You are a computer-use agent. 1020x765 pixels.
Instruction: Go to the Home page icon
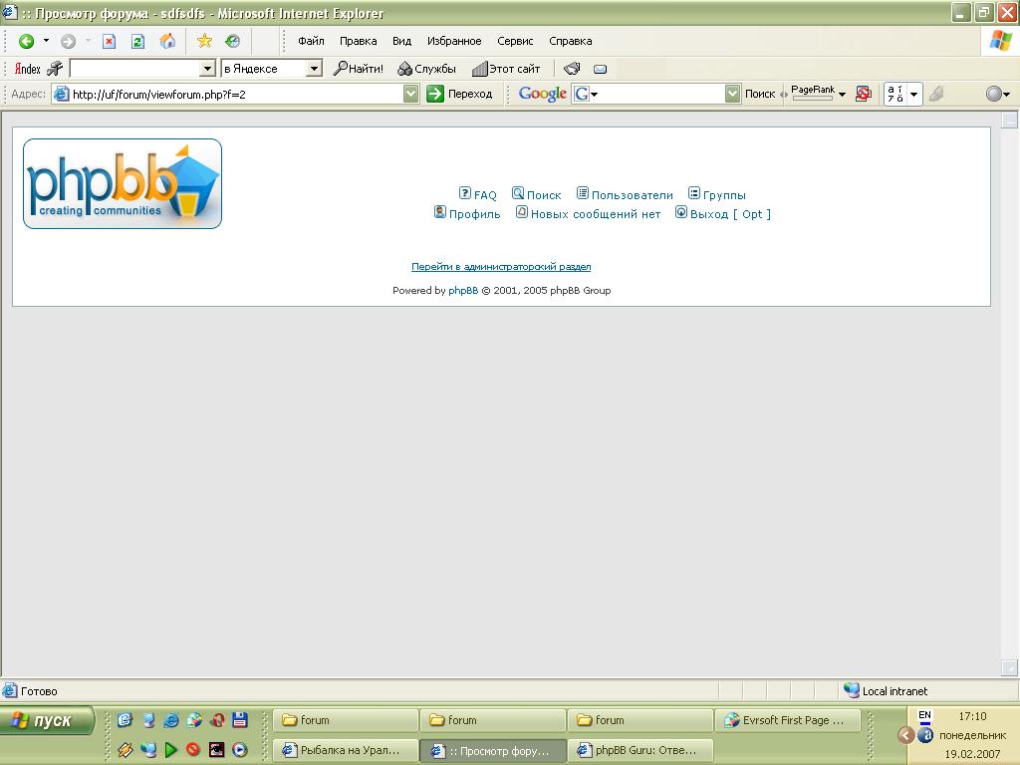coord(167,41)
